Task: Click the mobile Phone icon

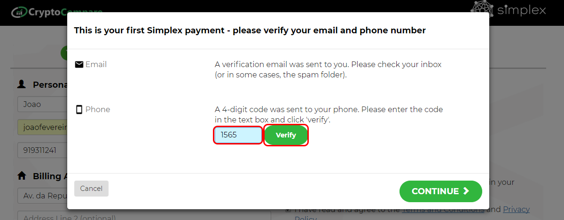Action: 79,110
